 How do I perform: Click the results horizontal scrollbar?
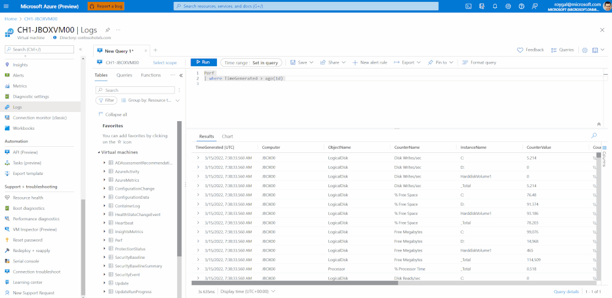(x=295, y=283)
